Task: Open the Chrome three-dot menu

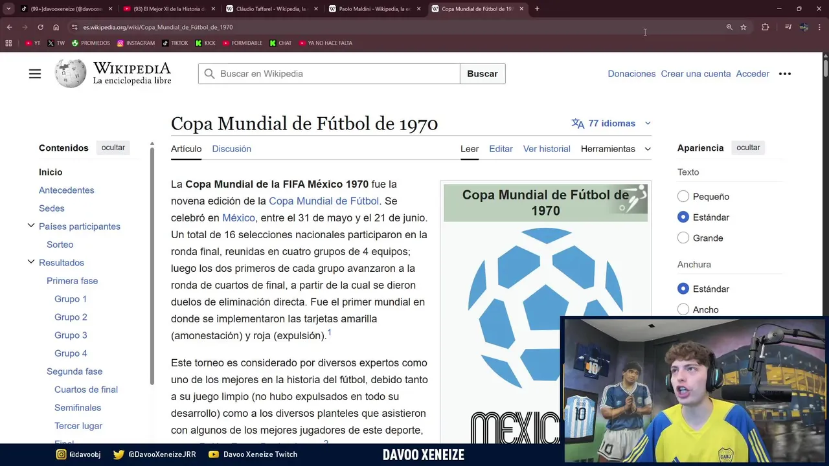Action: coord(820,27)
